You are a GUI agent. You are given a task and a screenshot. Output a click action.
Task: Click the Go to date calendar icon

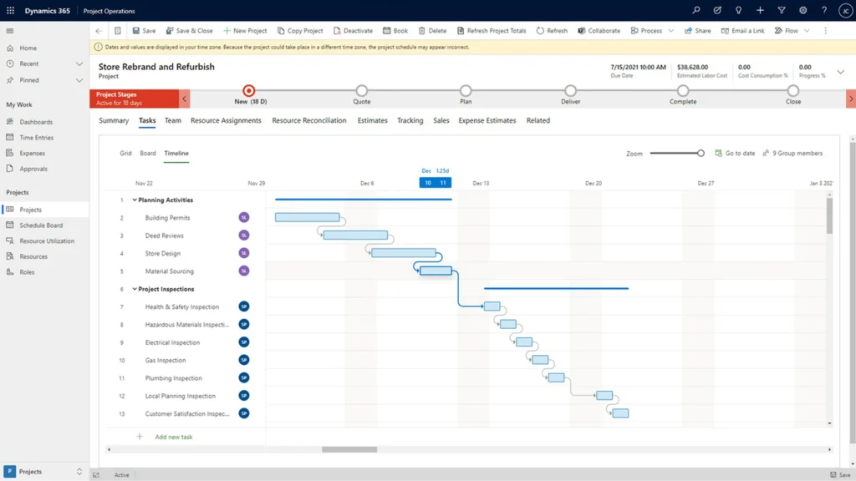tap(719, 154)
